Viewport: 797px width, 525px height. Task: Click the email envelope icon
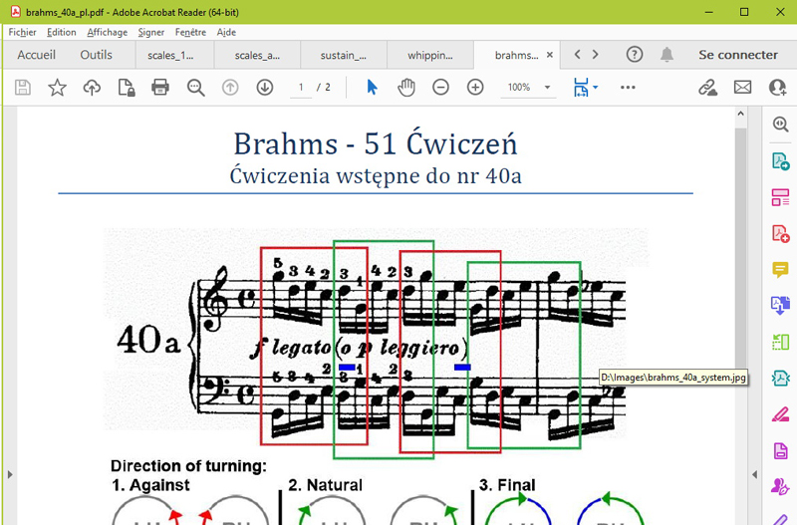(742, 88)
